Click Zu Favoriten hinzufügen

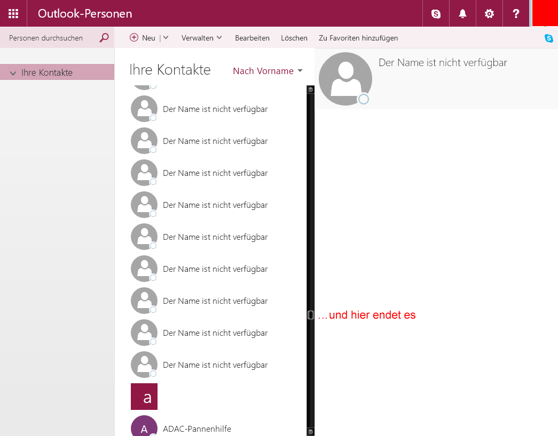358,38
